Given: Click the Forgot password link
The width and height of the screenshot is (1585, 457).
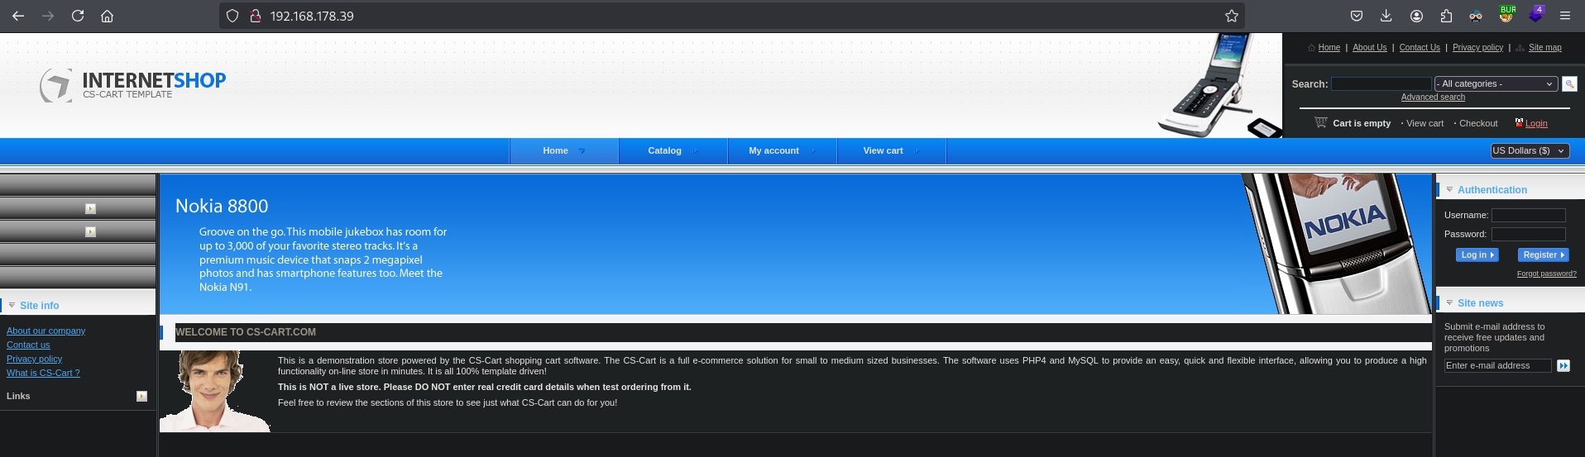Looking at the screenshot, I should [x=1546, y=274].
